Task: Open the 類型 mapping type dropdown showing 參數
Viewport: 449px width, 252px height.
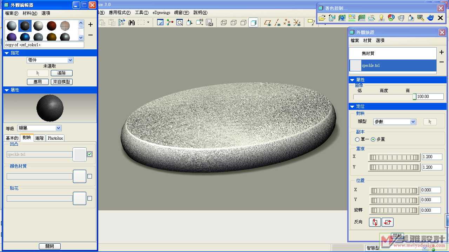Action: [395, 122]
